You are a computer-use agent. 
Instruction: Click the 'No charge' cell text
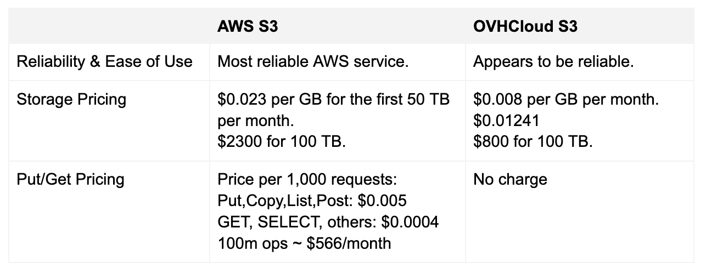pos(510,180)
